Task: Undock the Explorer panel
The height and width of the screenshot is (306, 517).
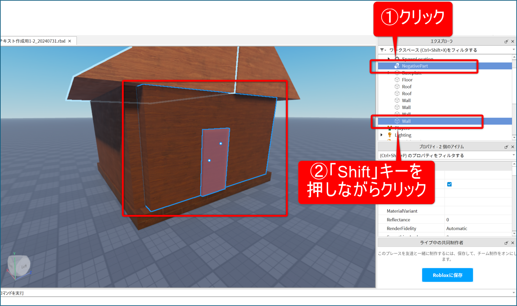Action: [x=506, y=41]
